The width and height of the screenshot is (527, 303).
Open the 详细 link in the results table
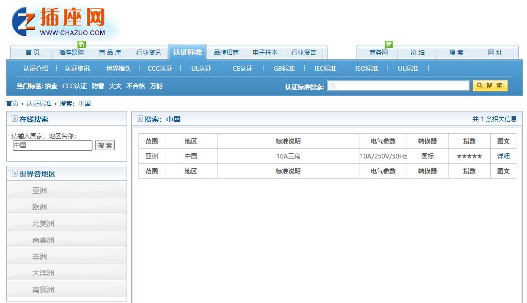pyautogui.click(x=503, y=156)
